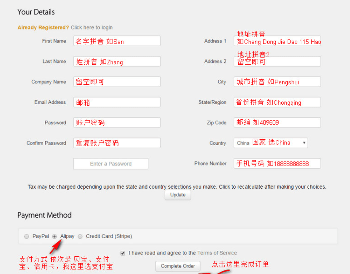
Task: Select Credit Card (Stripe) payment option
Action: coord(80,236)
